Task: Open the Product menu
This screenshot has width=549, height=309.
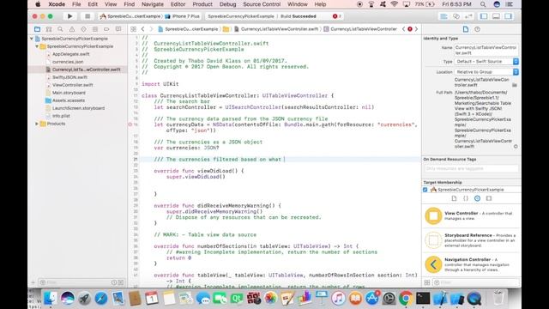Action: [x=202, y=4]
